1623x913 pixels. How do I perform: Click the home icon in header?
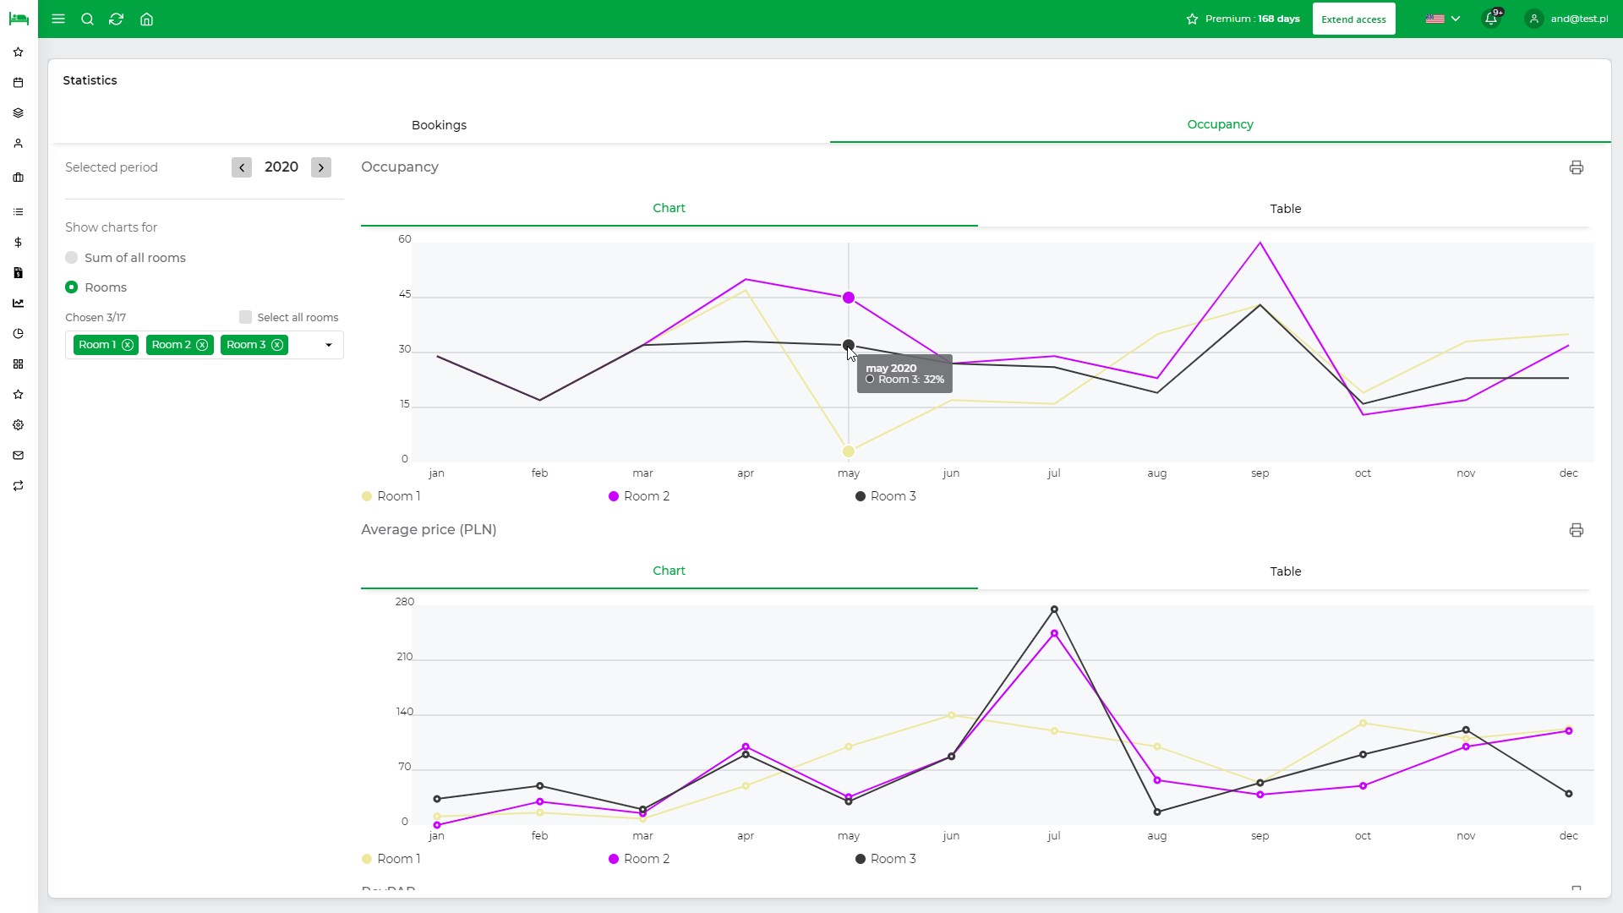pyautogui.click(x=146, y=19)
